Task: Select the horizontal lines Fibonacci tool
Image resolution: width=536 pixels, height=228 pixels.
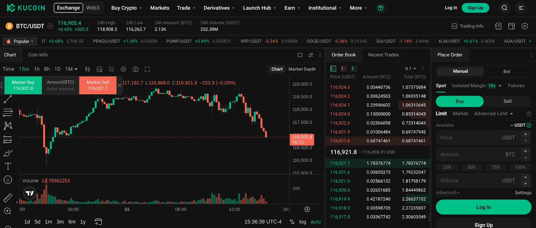Action: 8,113
